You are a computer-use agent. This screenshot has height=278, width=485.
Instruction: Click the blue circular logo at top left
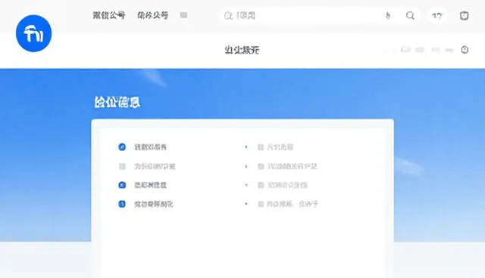(x=33, y=33)
